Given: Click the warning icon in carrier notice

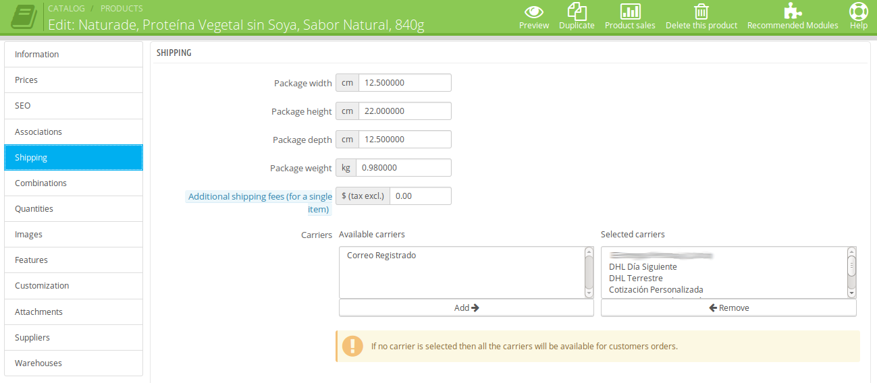Looking at the screenshot, I should (x=352, y=346).
